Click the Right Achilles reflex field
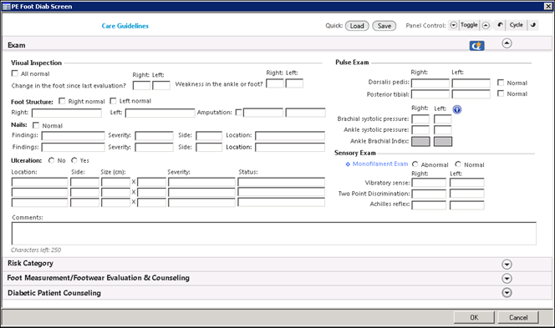 [x=429, y=205]
